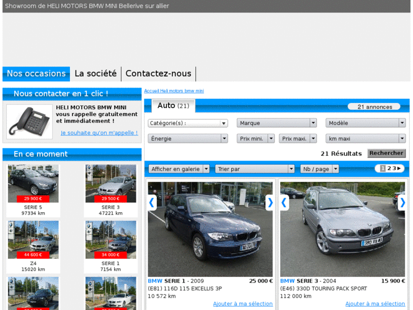Image resolution: width=413 pixels, height=310 pixels.
Task: Click Je souhaite qu'on m'appelle link
Action: coord(99,133)
